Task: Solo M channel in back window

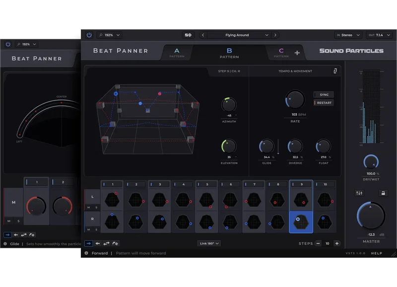Action: point(18,221)
